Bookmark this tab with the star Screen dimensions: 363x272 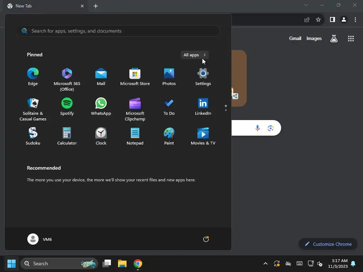coord(318,20)
